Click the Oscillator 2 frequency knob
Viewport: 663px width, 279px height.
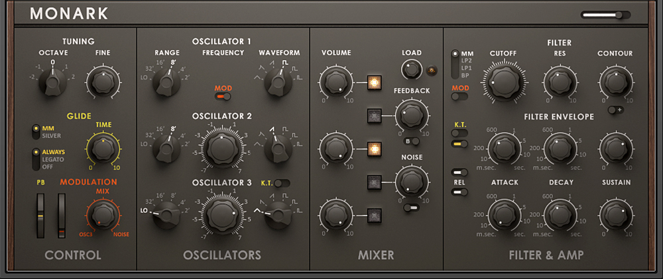222,147
